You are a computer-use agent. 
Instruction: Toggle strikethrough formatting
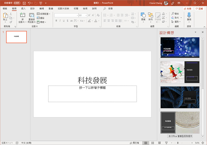click(71, 21)
